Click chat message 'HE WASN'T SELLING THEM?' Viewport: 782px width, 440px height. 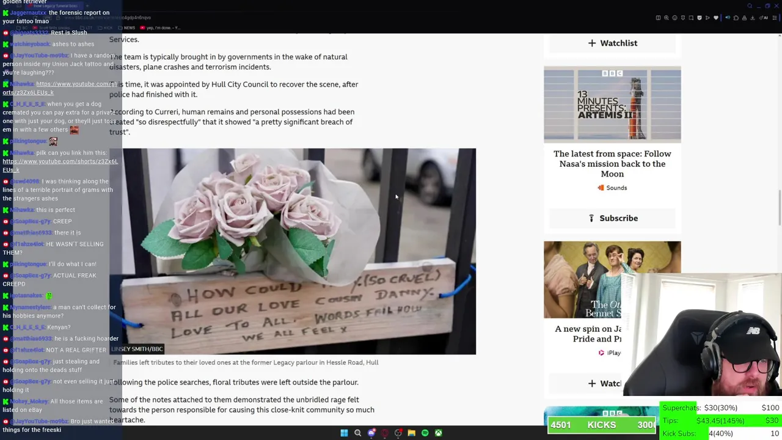pyautogui.click(x=53, y=248)
